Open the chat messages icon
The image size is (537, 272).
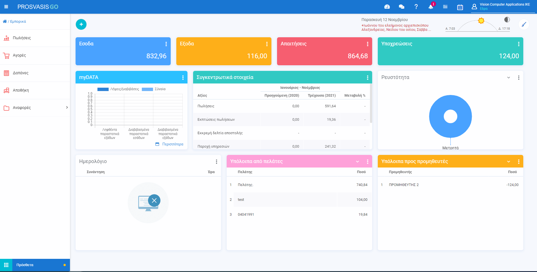pyautogui.click(x=402, y=7)
